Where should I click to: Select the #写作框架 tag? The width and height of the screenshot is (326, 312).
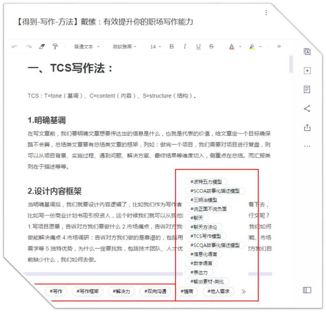tap(87, 291)
